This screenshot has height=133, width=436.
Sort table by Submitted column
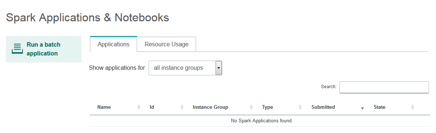[x=323, y=107]
